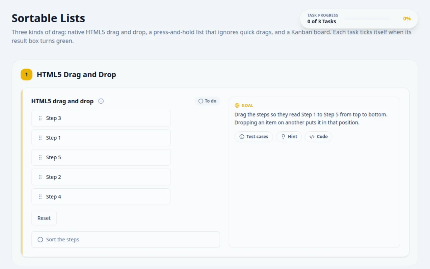Screen dimensions: 430x269
Task: Click the goal text about dragging steps
Action: pos(311,119)
